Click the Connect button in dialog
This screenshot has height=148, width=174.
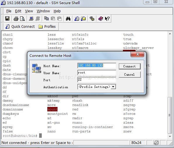pyautogui.click(x=130, y=66)
